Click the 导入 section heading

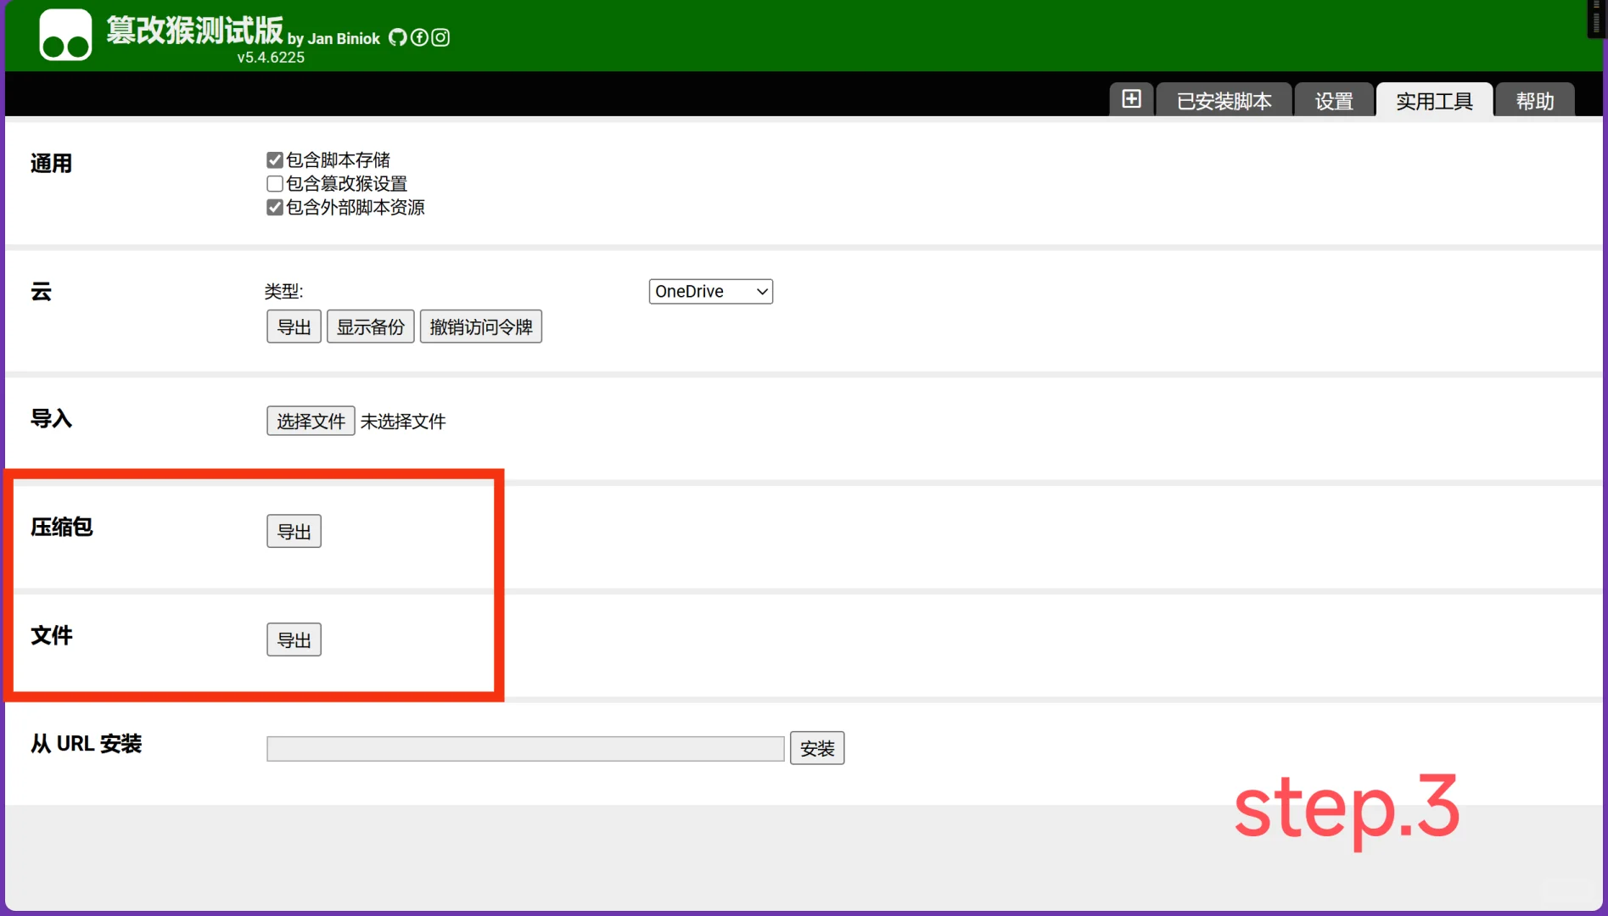(x=51, y=419)
